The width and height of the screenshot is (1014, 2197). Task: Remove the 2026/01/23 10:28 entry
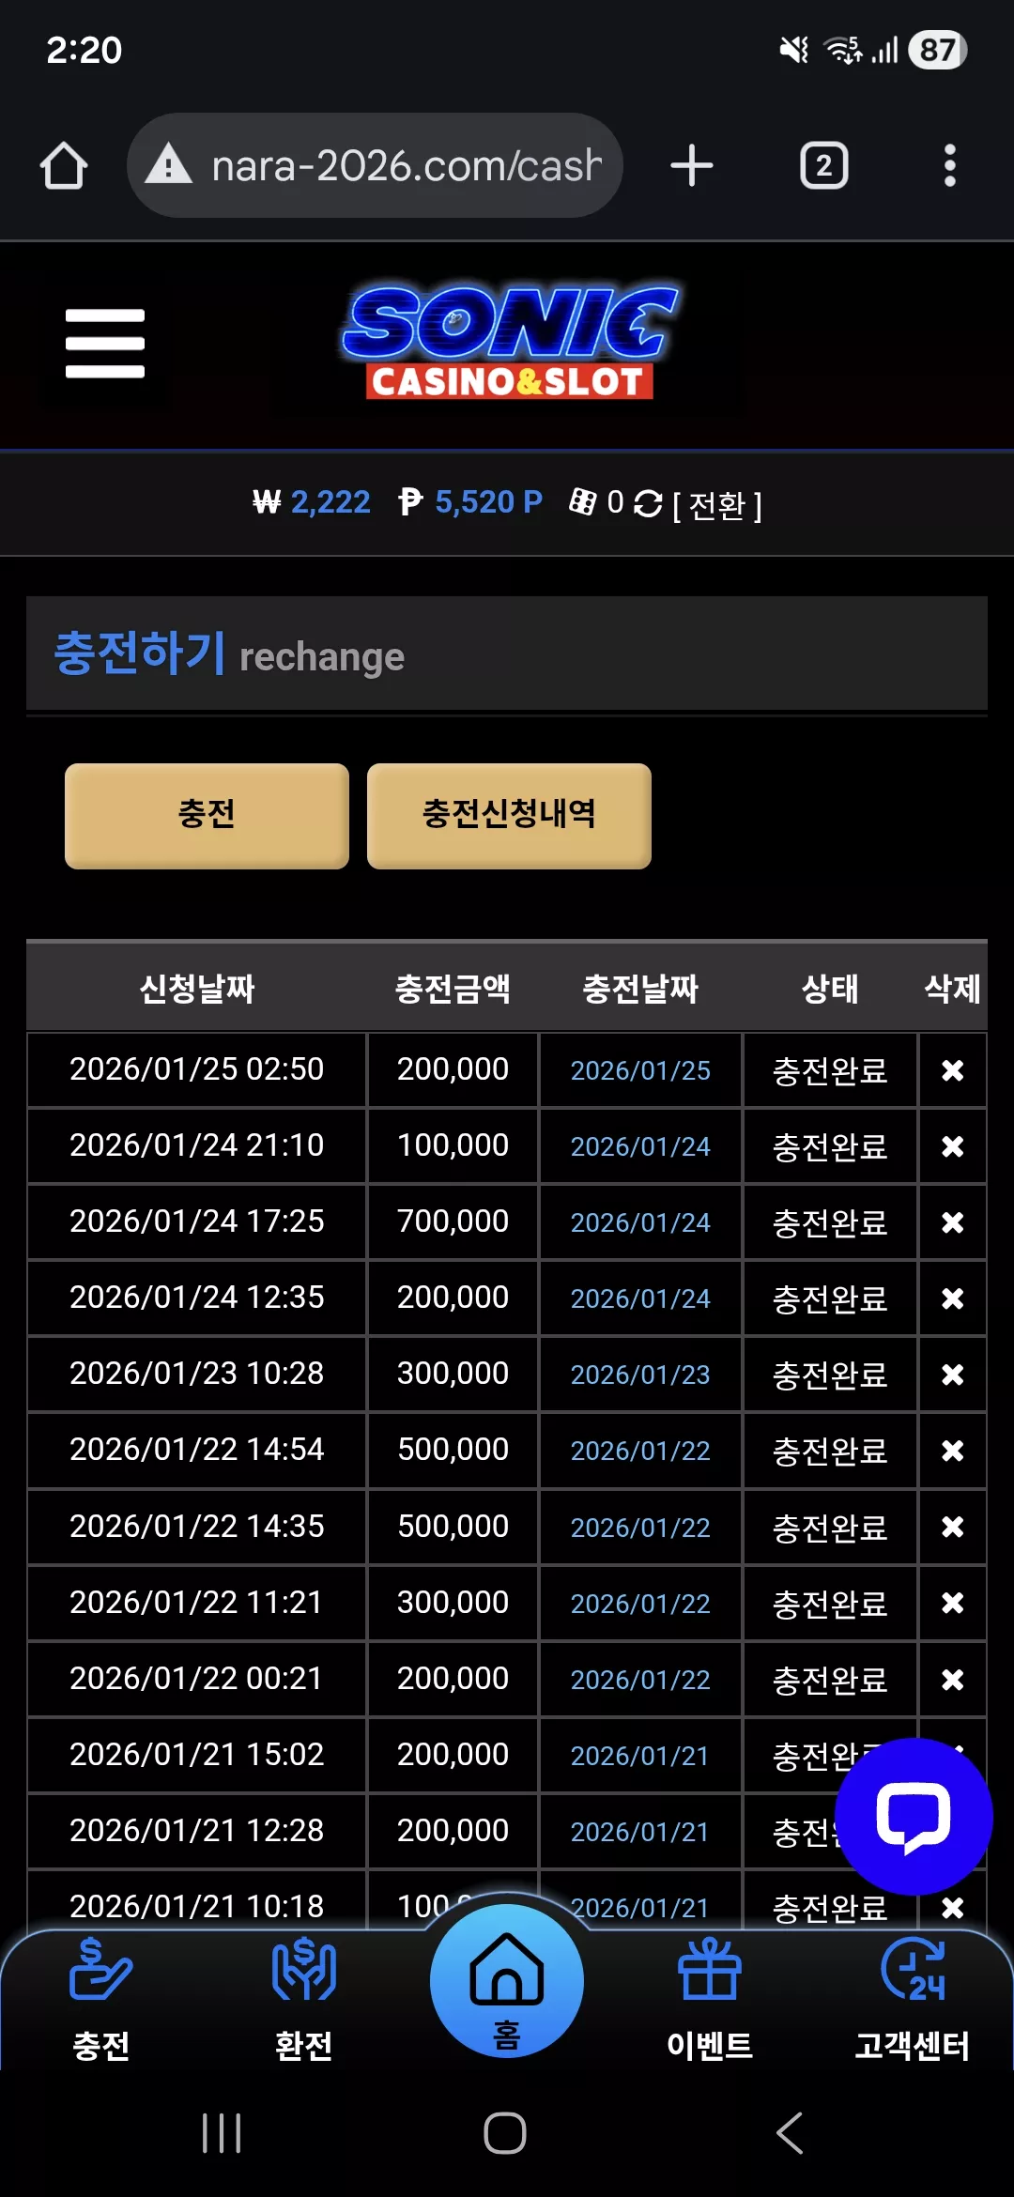click(x=952, y=1375)
